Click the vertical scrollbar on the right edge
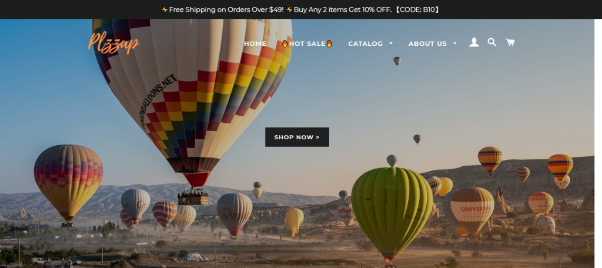Viewport: 602px width, 268px height. point(598,143)
